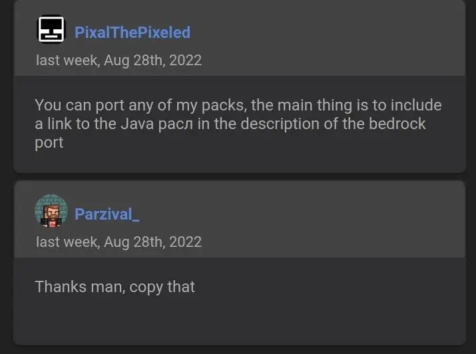Click the word "description" in the comment

[x=272, y=124]
